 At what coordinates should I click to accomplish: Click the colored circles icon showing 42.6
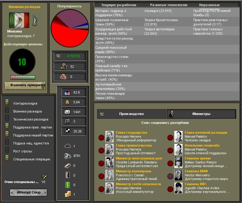coord(67,93)
